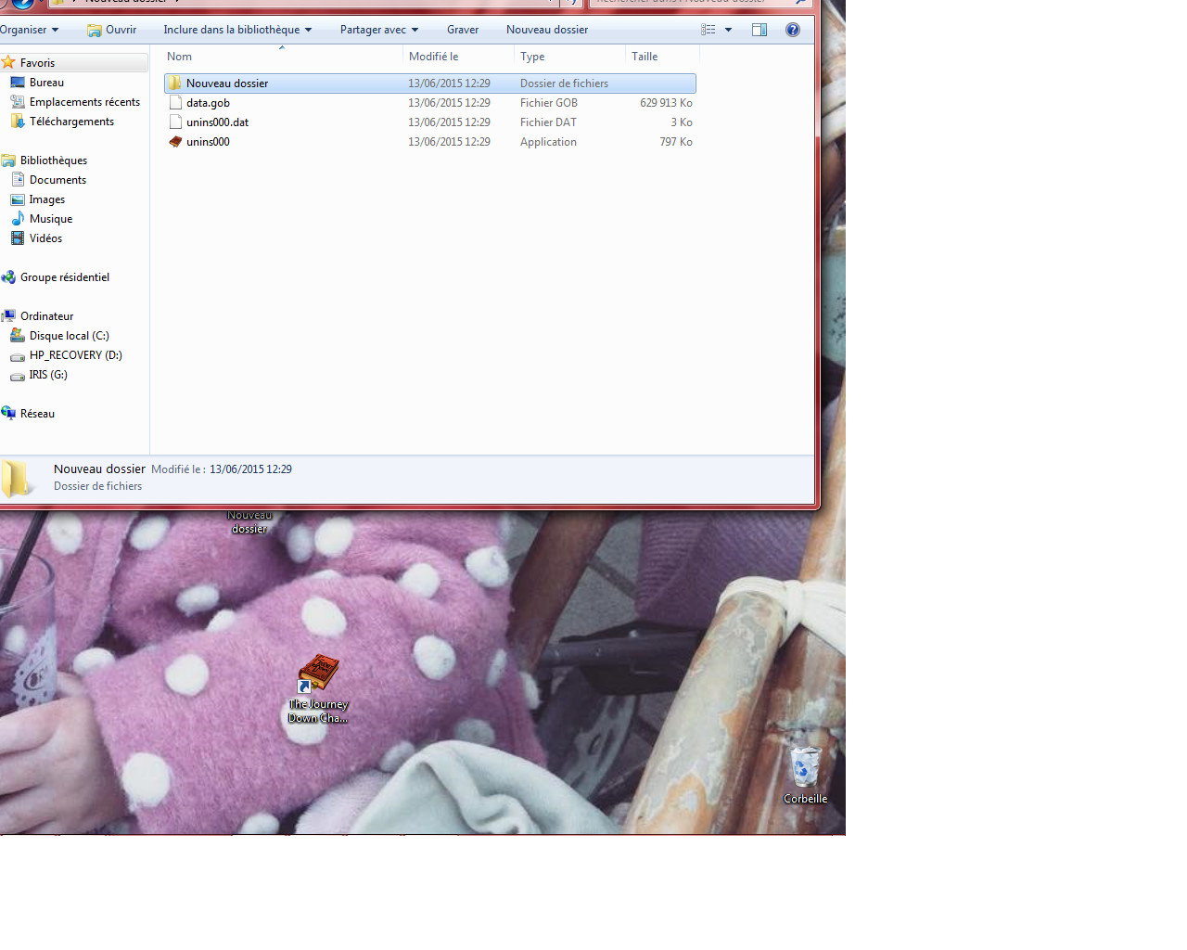Select the data.gob file icon
Viewport: 1187px width, 950px height.
175,103
